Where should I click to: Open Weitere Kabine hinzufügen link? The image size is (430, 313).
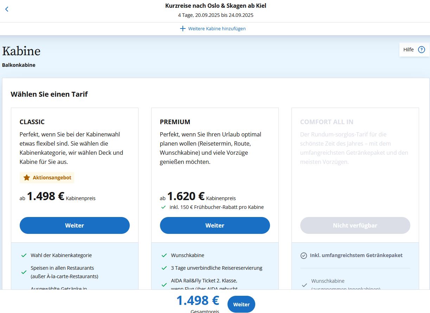point(217,28)
